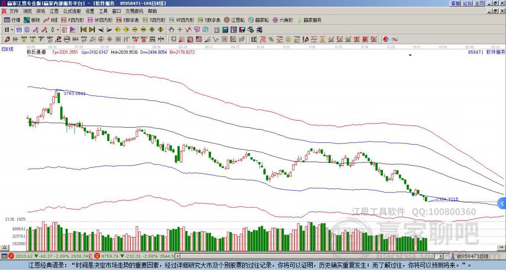Click the circled horizontal lines icon
506x270 pixels.
click(67, 39)
